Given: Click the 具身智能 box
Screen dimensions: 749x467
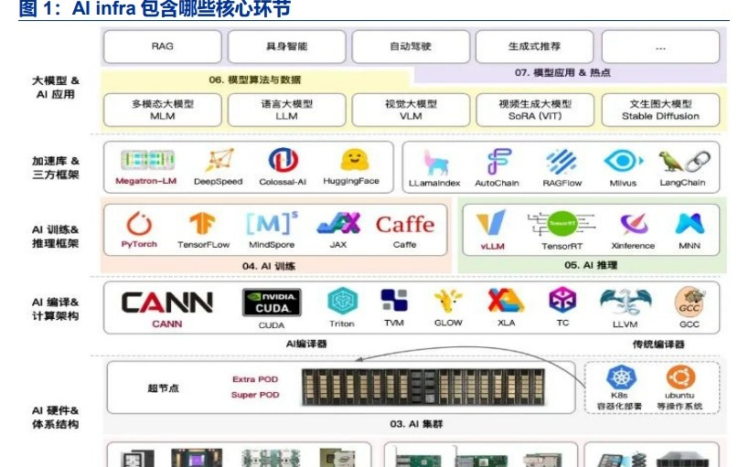Looking at the screenshot, I should pyautogui.click(x=286, y=47).
